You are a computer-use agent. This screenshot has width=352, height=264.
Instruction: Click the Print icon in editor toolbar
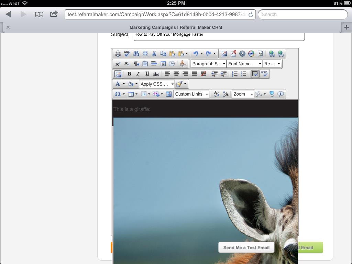click(118, 54)
